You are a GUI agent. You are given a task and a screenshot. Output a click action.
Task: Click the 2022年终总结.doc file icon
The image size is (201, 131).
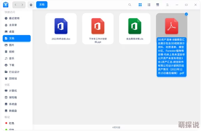tap(61, 26)
